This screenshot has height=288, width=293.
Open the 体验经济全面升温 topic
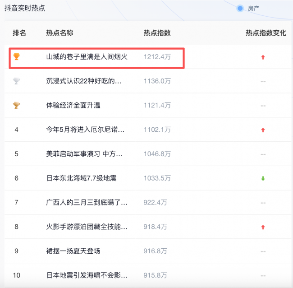click(x=73, y=105)
